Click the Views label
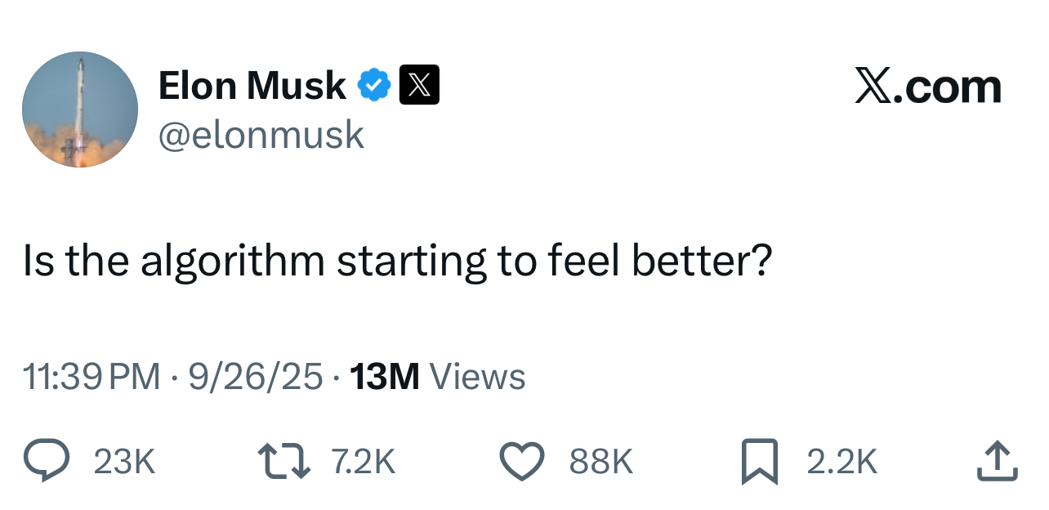Image resolution: width=1049 pixels, height=510 pixels. 477,377
